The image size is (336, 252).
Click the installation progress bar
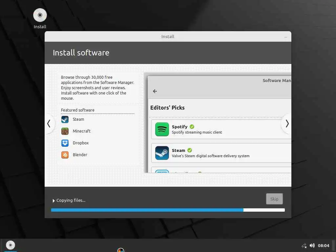[x=168, y=210]
